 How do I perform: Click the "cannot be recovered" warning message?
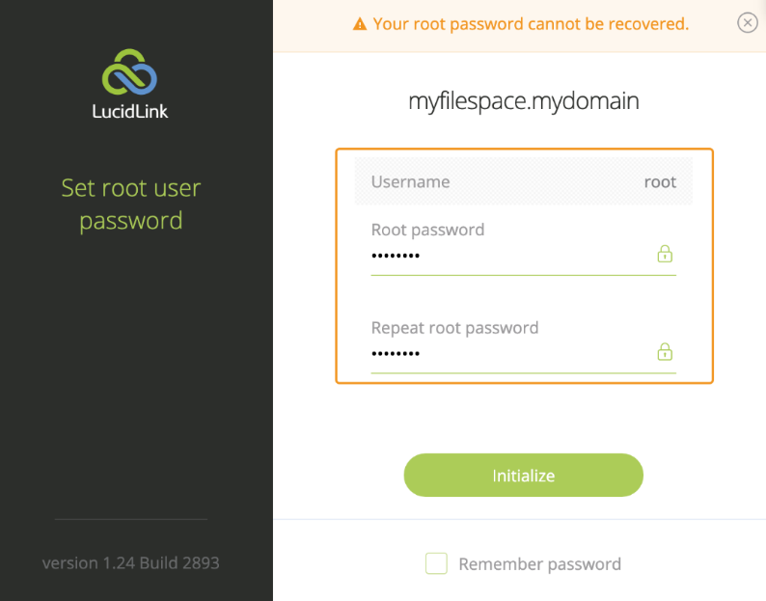click(x=531, y=24)
